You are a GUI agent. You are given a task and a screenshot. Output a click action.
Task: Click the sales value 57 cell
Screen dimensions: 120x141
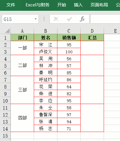click(x=69, y=66)
